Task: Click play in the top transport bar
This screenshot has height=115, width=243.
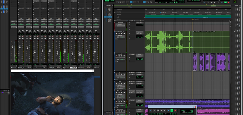Action: tap(225, 2)
